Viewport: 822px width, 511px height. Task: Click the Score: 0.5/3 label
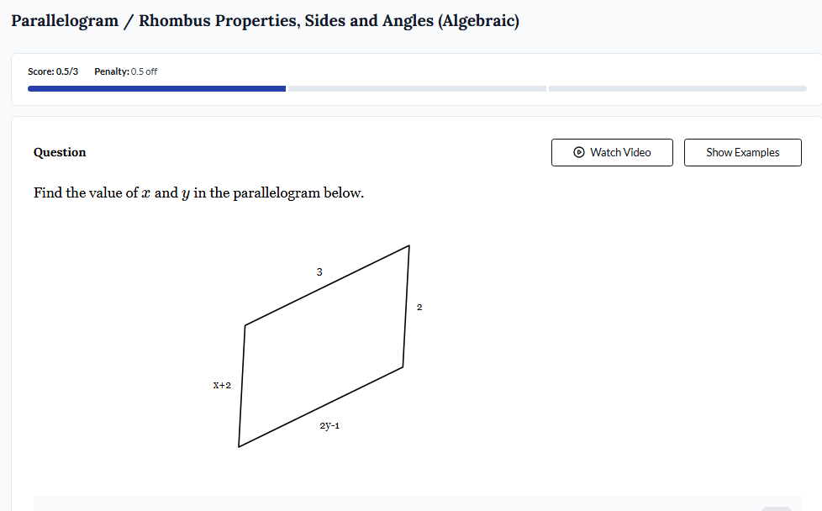click(53, 71)
